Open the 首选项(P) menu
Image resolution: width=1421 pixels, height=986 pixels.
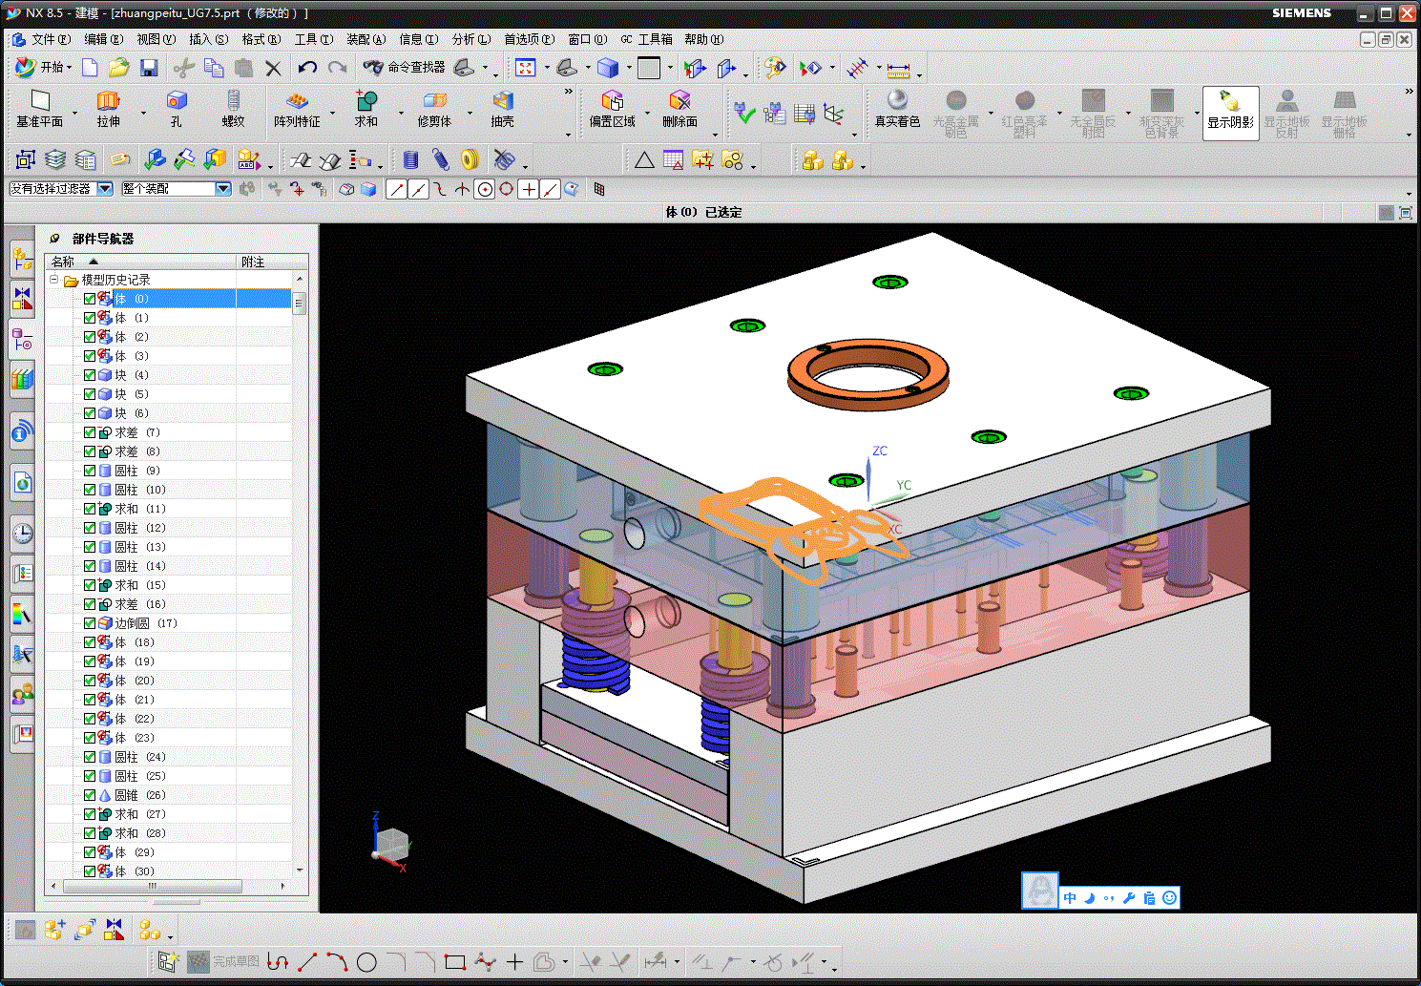click(529, 39)
